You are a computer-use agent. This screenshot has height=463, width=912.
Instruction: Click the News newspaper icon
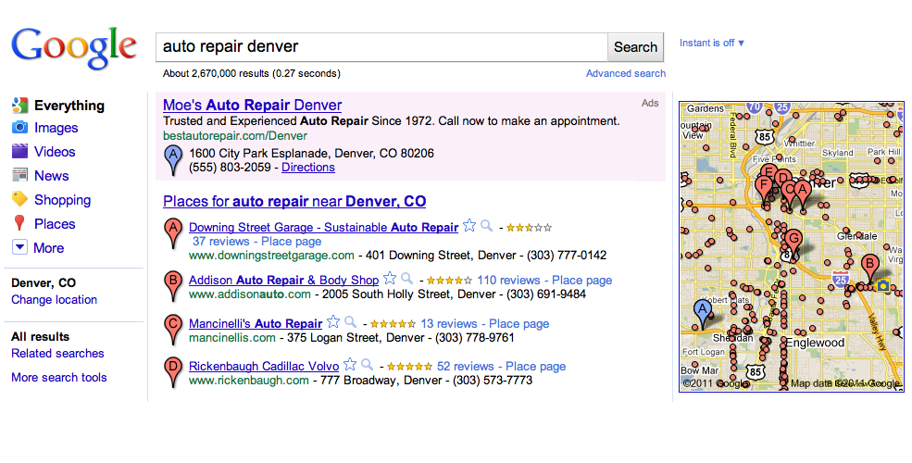click(19, 175)
